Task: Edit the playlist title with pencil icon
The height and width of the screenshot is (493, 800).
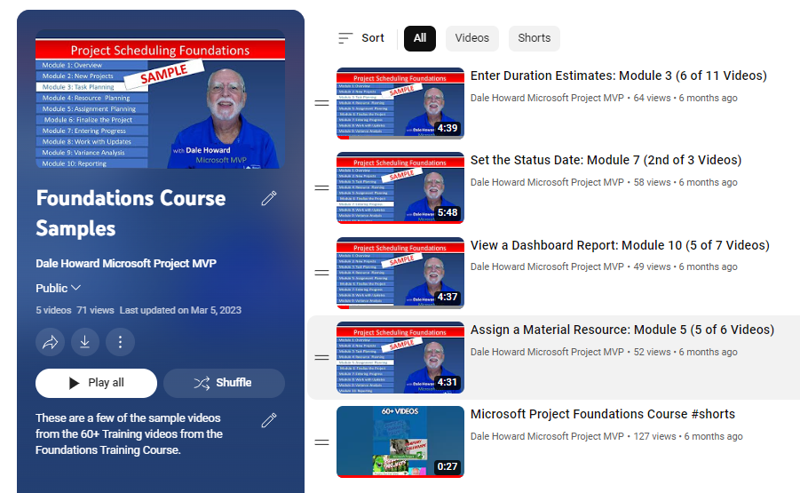Action: [269, 198]
